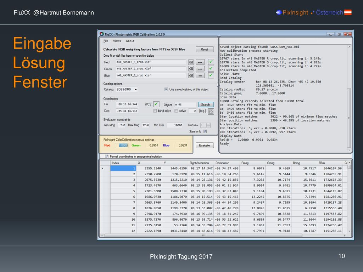Click the Red file path field
The image size is (363, 272).
[151, 62]
